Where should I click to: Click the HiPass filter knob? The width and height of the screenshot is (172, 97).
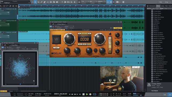[x=89, y=51]
